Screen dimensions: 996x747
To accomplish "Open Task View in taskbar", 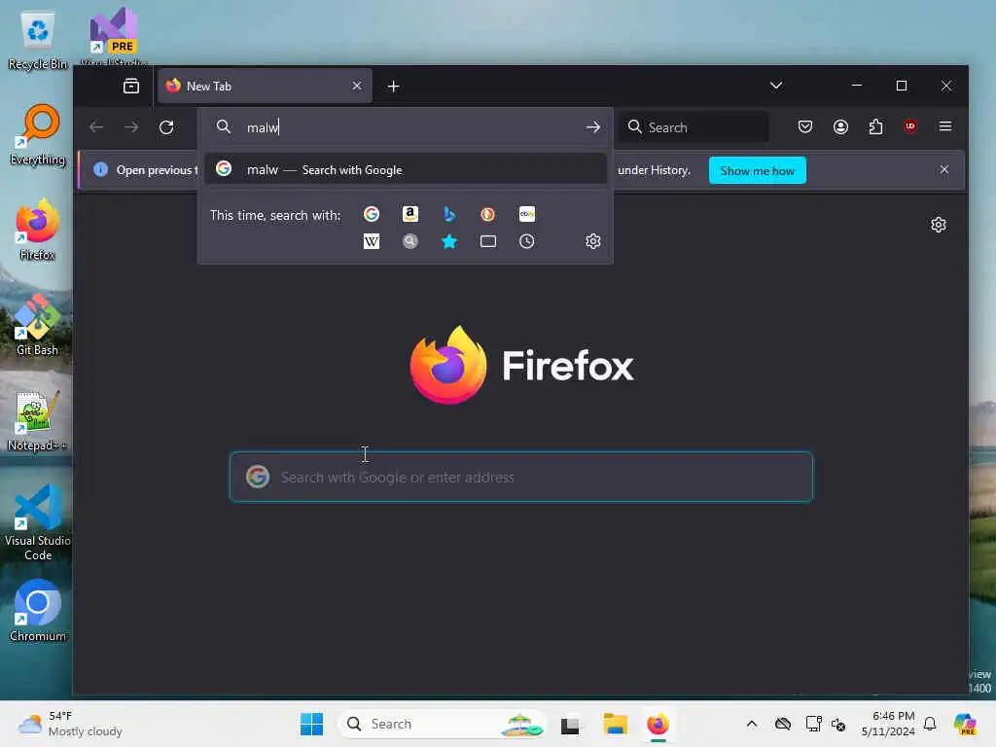I will tap(570, 724).
